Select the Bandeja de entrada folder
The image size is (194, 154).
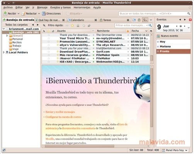coord(21,32)
